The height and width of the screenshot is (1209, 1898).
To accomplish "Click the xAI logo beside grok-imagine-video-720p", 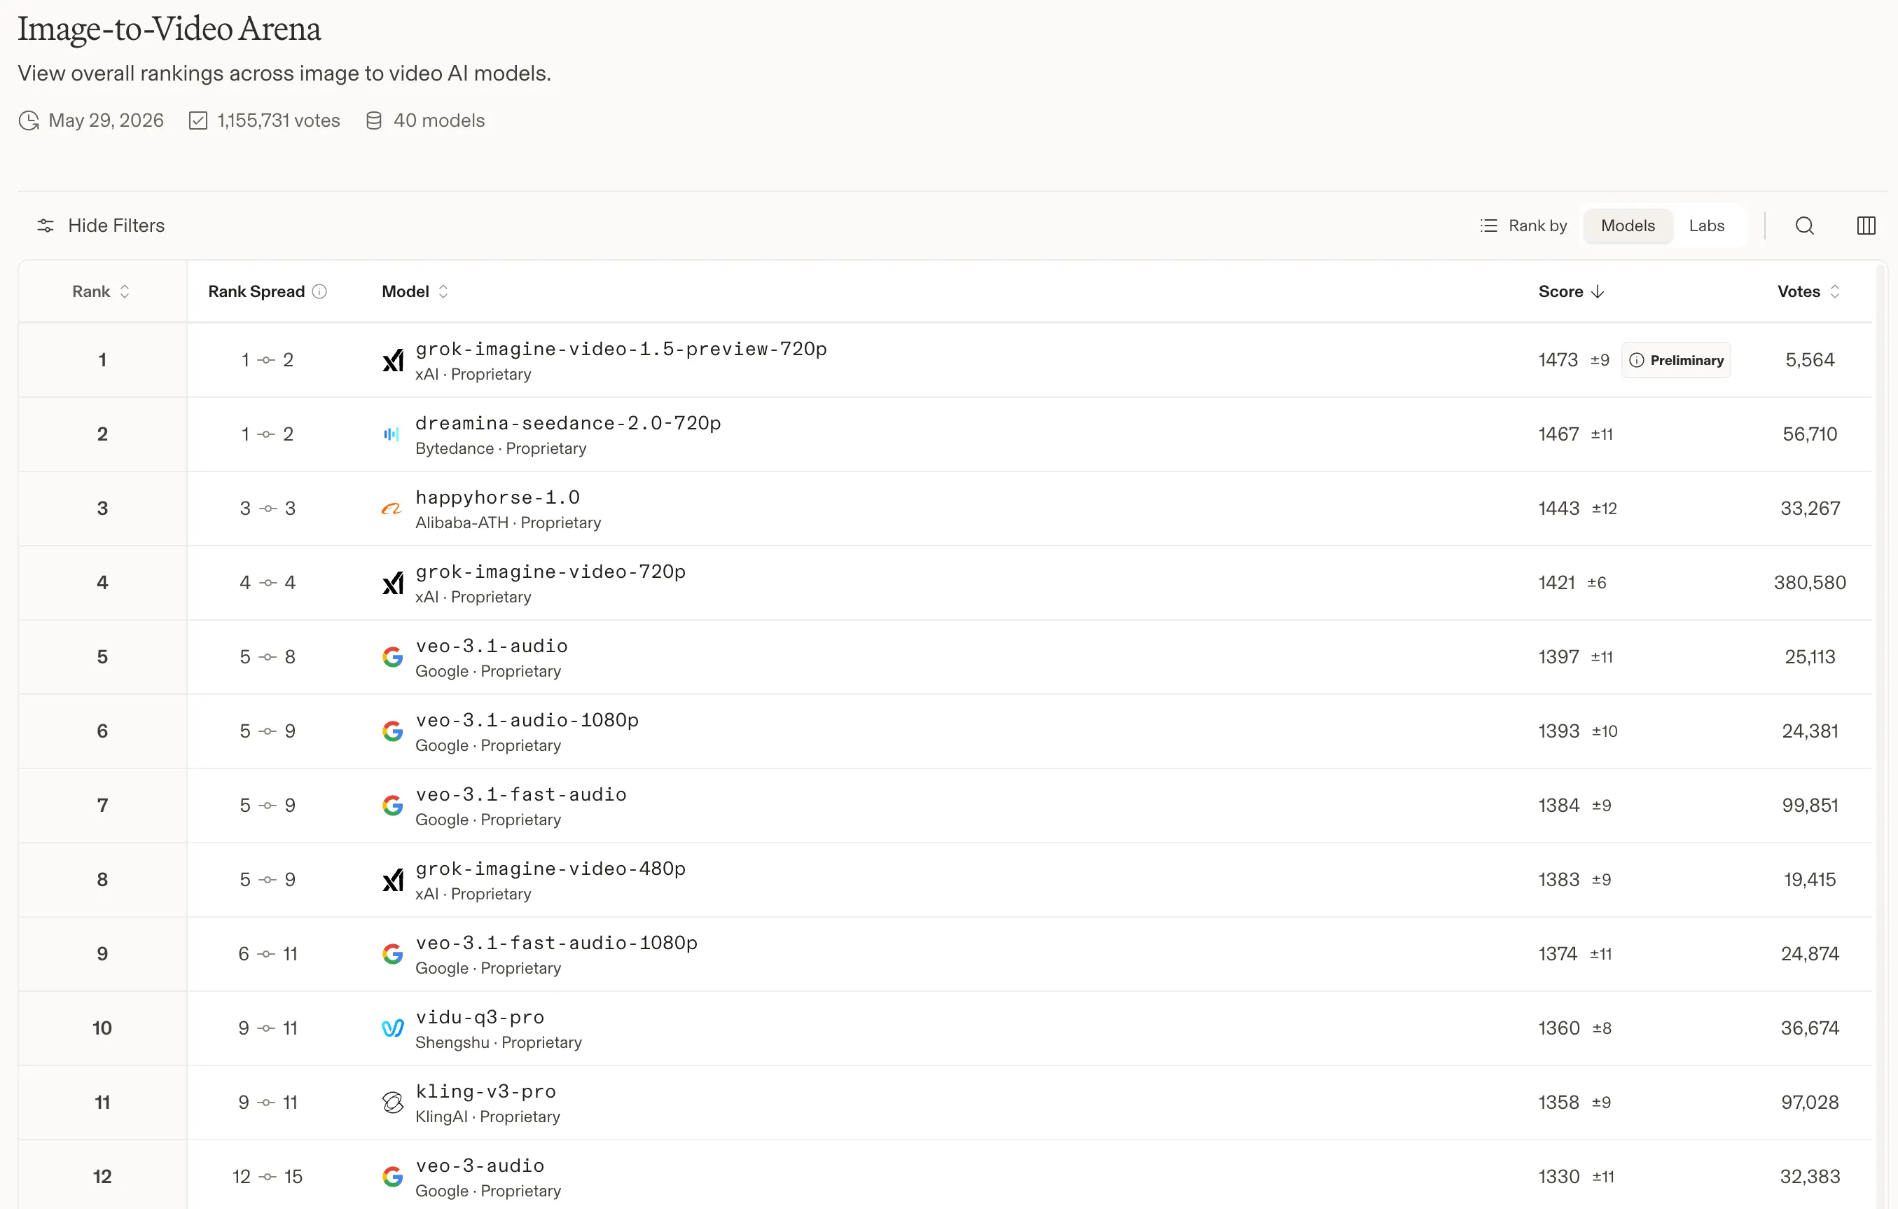I will (392, 583).
